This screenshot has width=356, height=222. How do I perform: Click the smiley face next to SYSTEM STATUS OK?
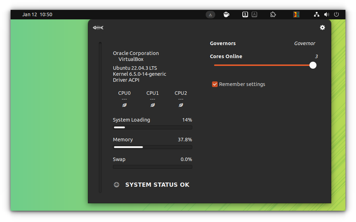point(116,184)
